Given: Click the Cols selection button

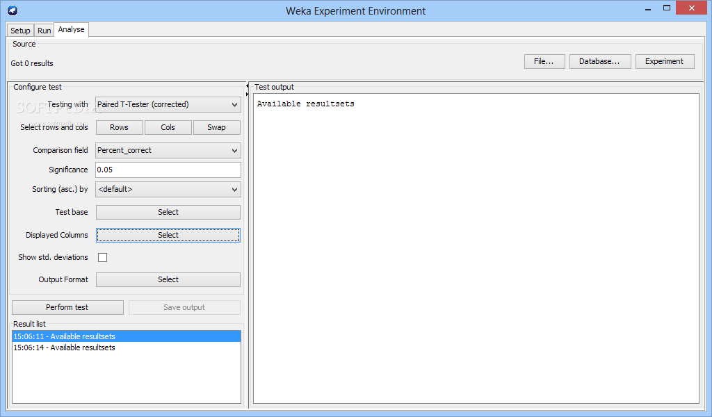Looking at the screenshot, I should click(x=168, y=127).
